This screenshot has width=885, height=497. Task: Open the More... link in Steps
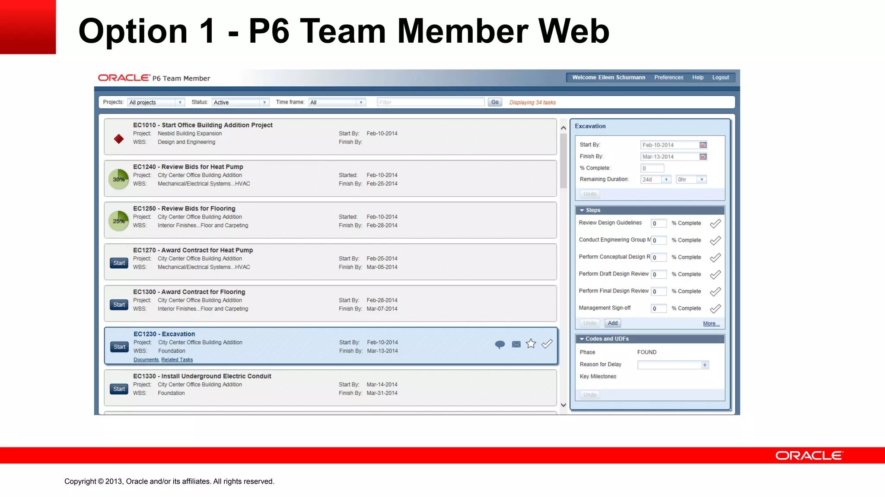(x=711, y=324)
